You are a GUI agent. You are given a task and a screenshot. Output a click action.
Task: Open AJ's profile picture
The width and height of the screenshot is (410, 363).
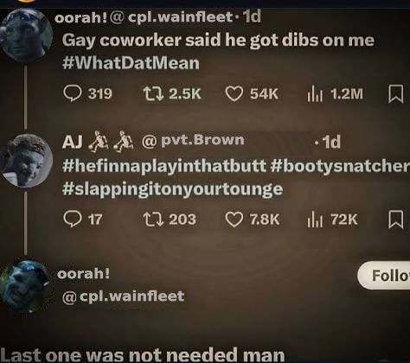(26, 161)
